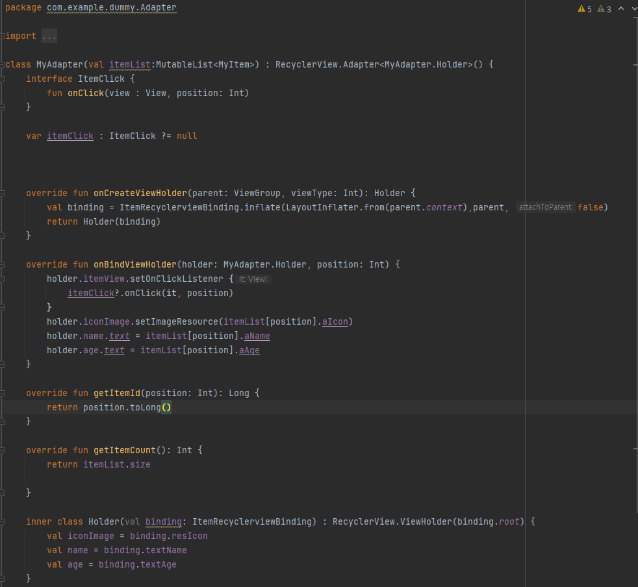
Task: Click MyAdapter.Holder type in onBindViewHolder parameters
Action: click(265, 265)
